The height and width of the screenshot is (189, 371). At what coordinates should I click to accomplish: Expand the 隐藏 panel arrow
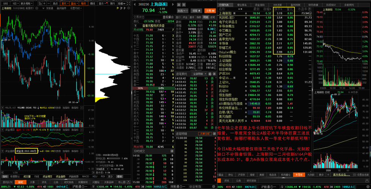(121, 3)
